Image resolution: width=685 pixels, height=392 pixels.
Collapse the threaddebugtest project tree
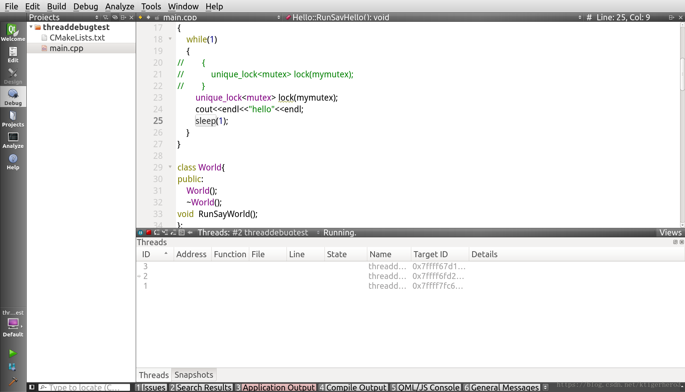(x=31, y=27)
